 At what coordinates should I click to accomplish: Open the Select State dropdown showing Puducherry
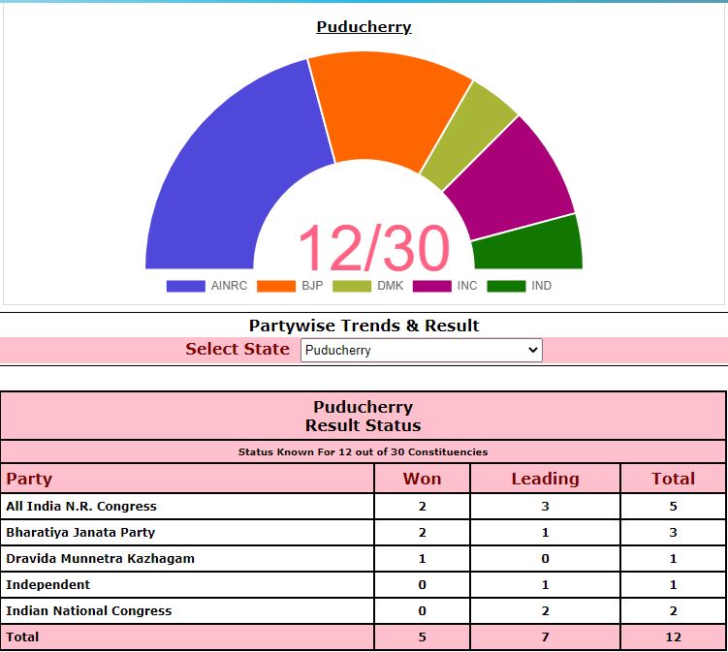(421, 350)
